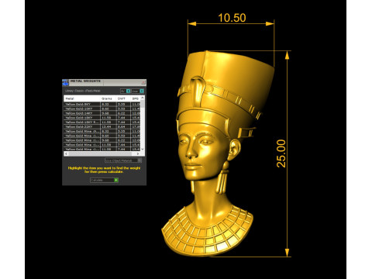Click the Metal Weights window icon

point(65,83)
